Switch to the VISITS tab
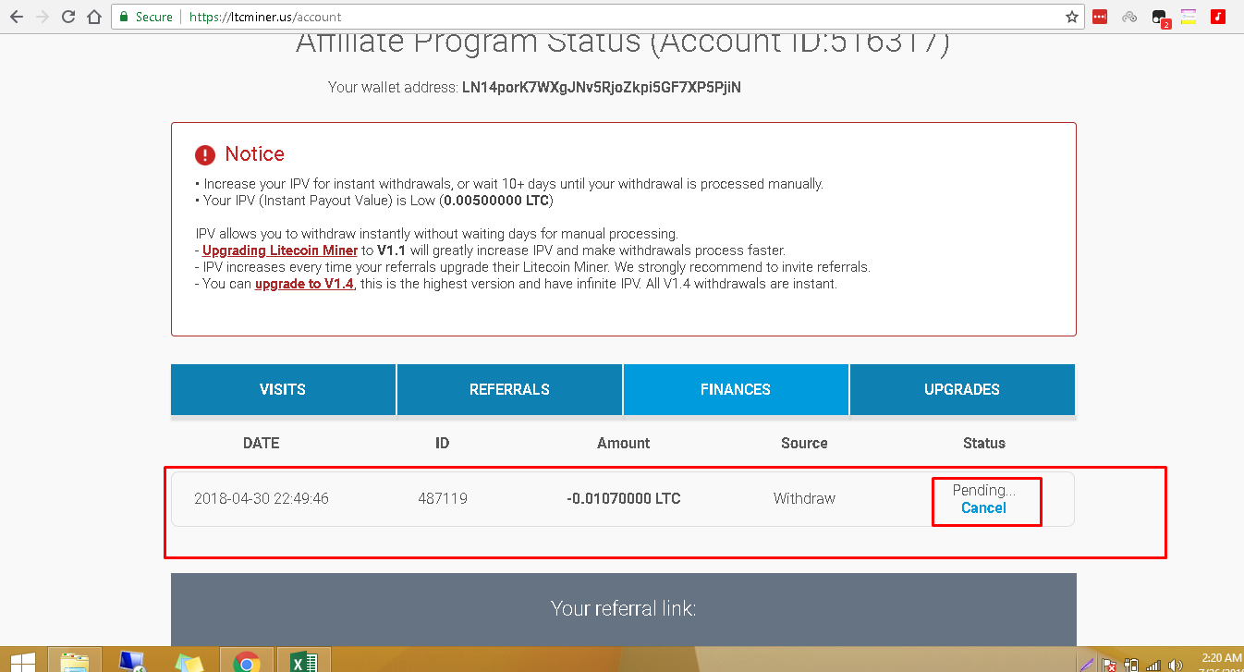The height and width of the screenshot is (672, 1244). click(283, 389)
